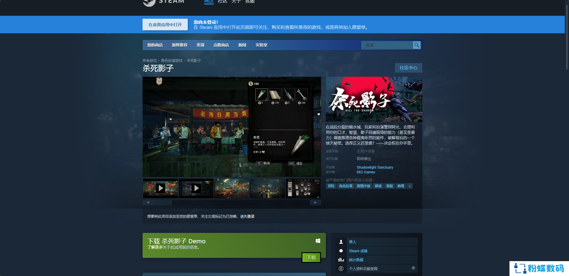Image resolution: width=569 pixels, height=276 pixels.
Task: Click the 悬疑 tag
Action: coord(390,186)
